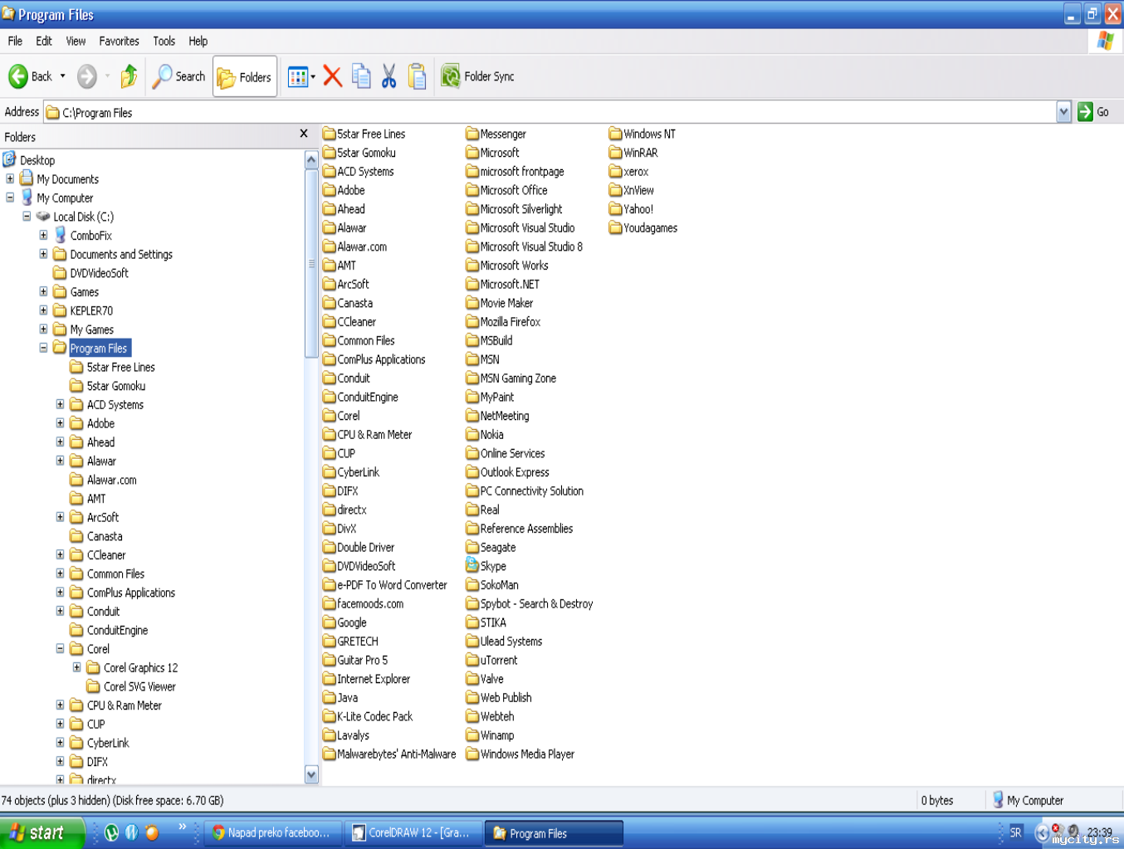1124x849 pixels.
Task: Open the Back history dropdown arrow
Action: [62, 76]
